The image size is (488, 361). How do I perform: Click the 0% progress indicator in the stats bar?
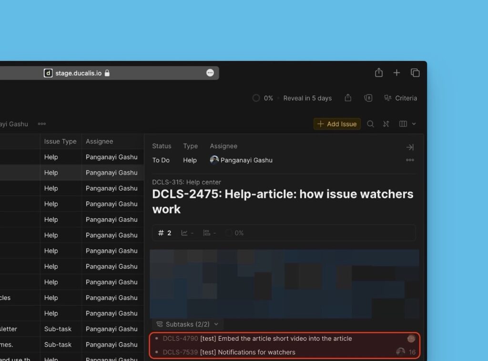point(234,233)
